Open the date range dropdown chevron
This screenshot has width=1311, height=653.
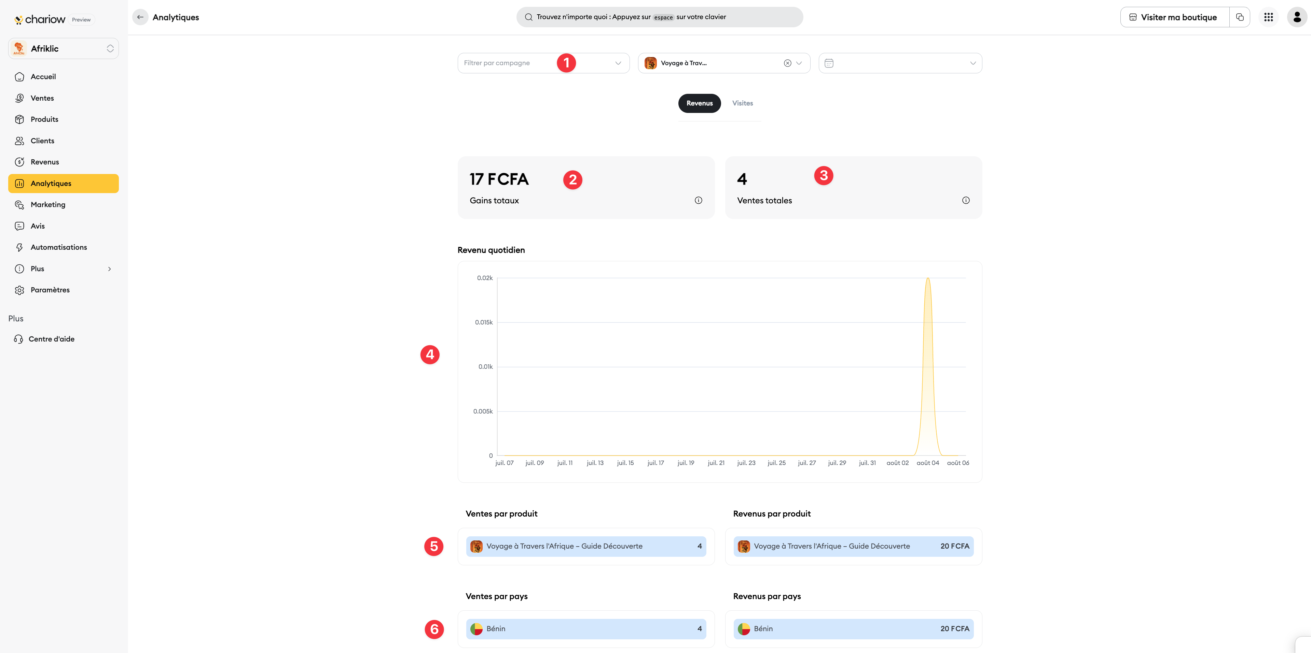(x=972, y=63)
